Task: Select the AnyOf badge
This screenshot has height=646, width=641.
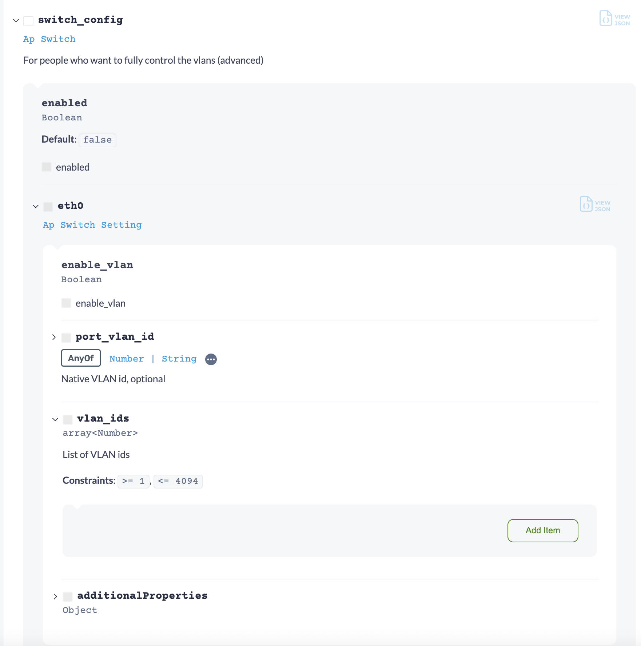Action: 81,358
